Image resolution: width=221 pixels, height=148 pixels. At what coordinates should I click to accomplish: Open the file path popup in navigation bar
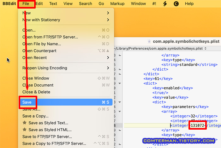160,48
